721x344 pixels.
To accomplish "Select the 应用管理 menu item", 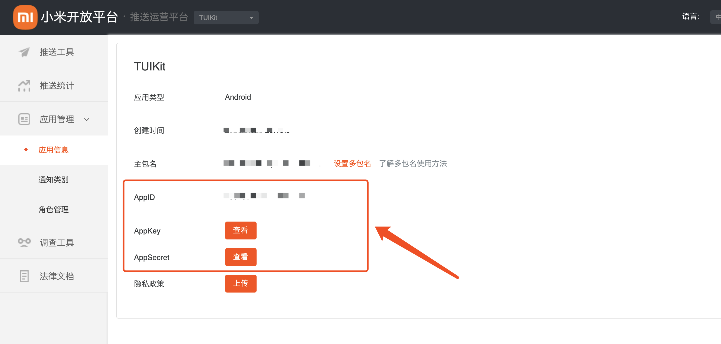I will tap(54, 119).
